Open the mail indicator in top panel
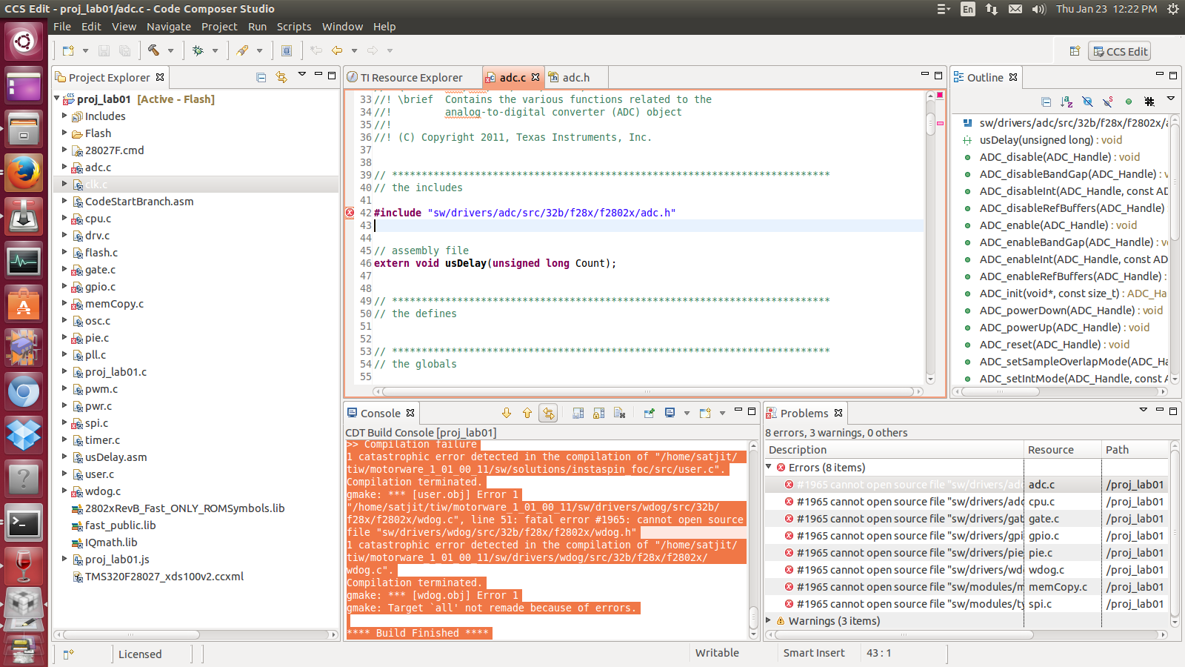The height and width of the screenshot is (667, 1185). (x=1015, y=9)
